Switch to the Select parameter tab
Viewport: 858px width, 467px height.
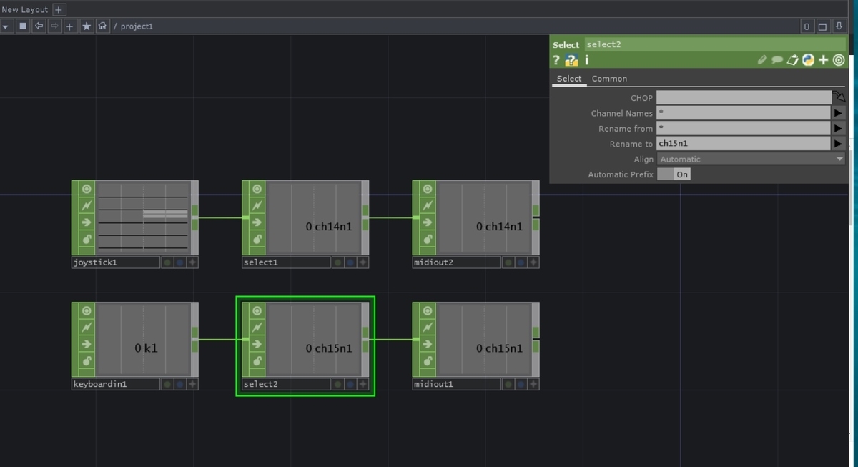[569, 79]
